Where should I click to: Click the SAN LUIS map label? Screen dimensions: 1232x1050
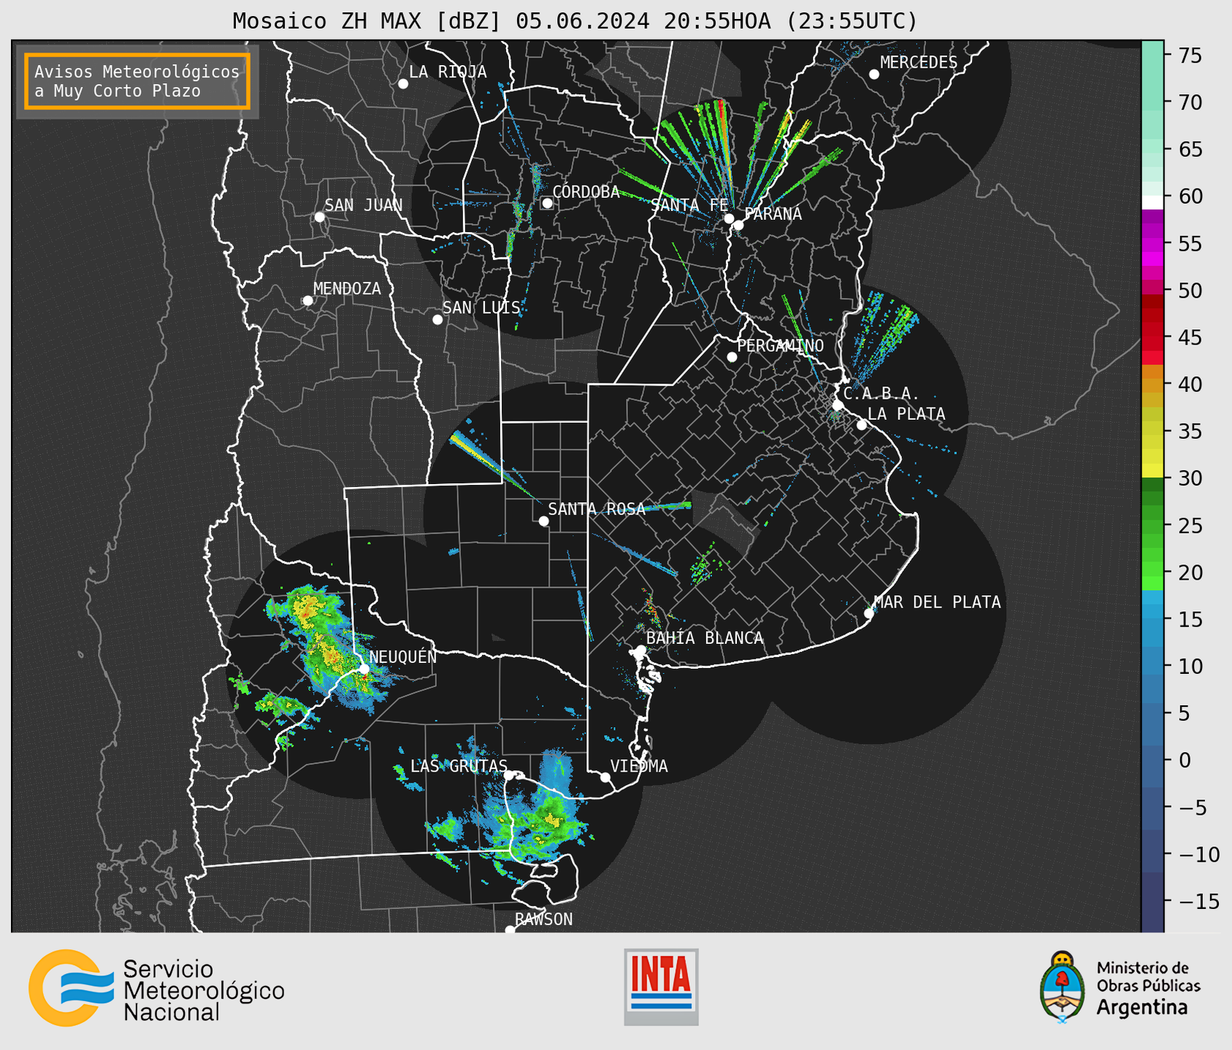481,307
